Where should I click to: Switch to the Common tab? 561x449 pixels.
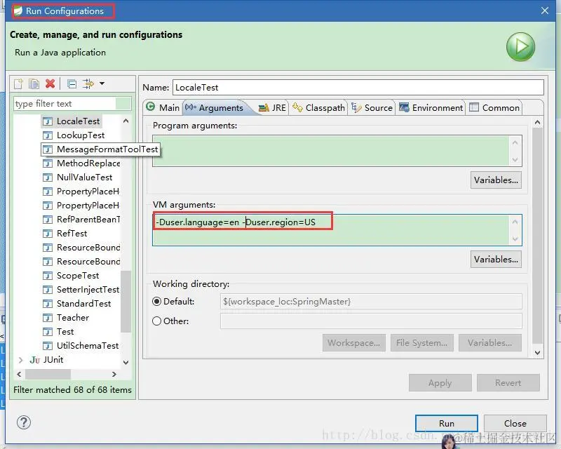tap(494, 108)
